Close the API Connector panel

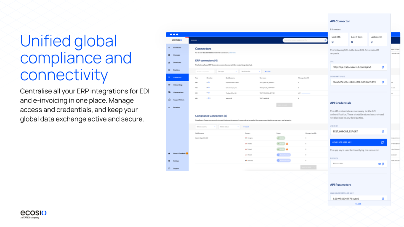[x=358, y=204]
